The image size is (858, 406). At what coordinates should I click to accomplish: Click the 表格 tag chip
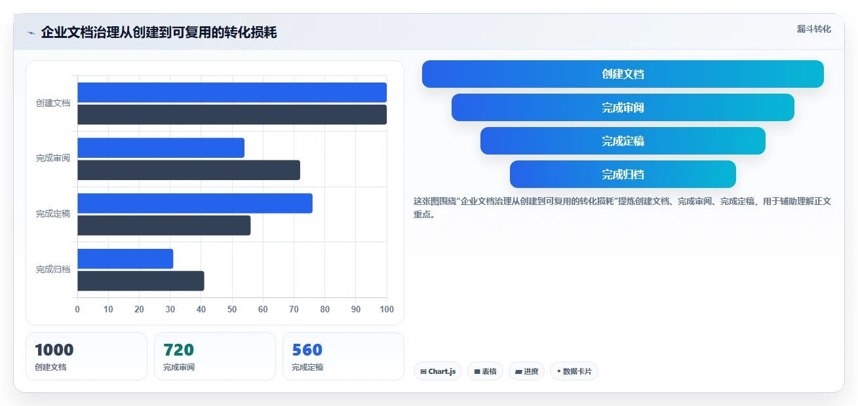[485, 371]
